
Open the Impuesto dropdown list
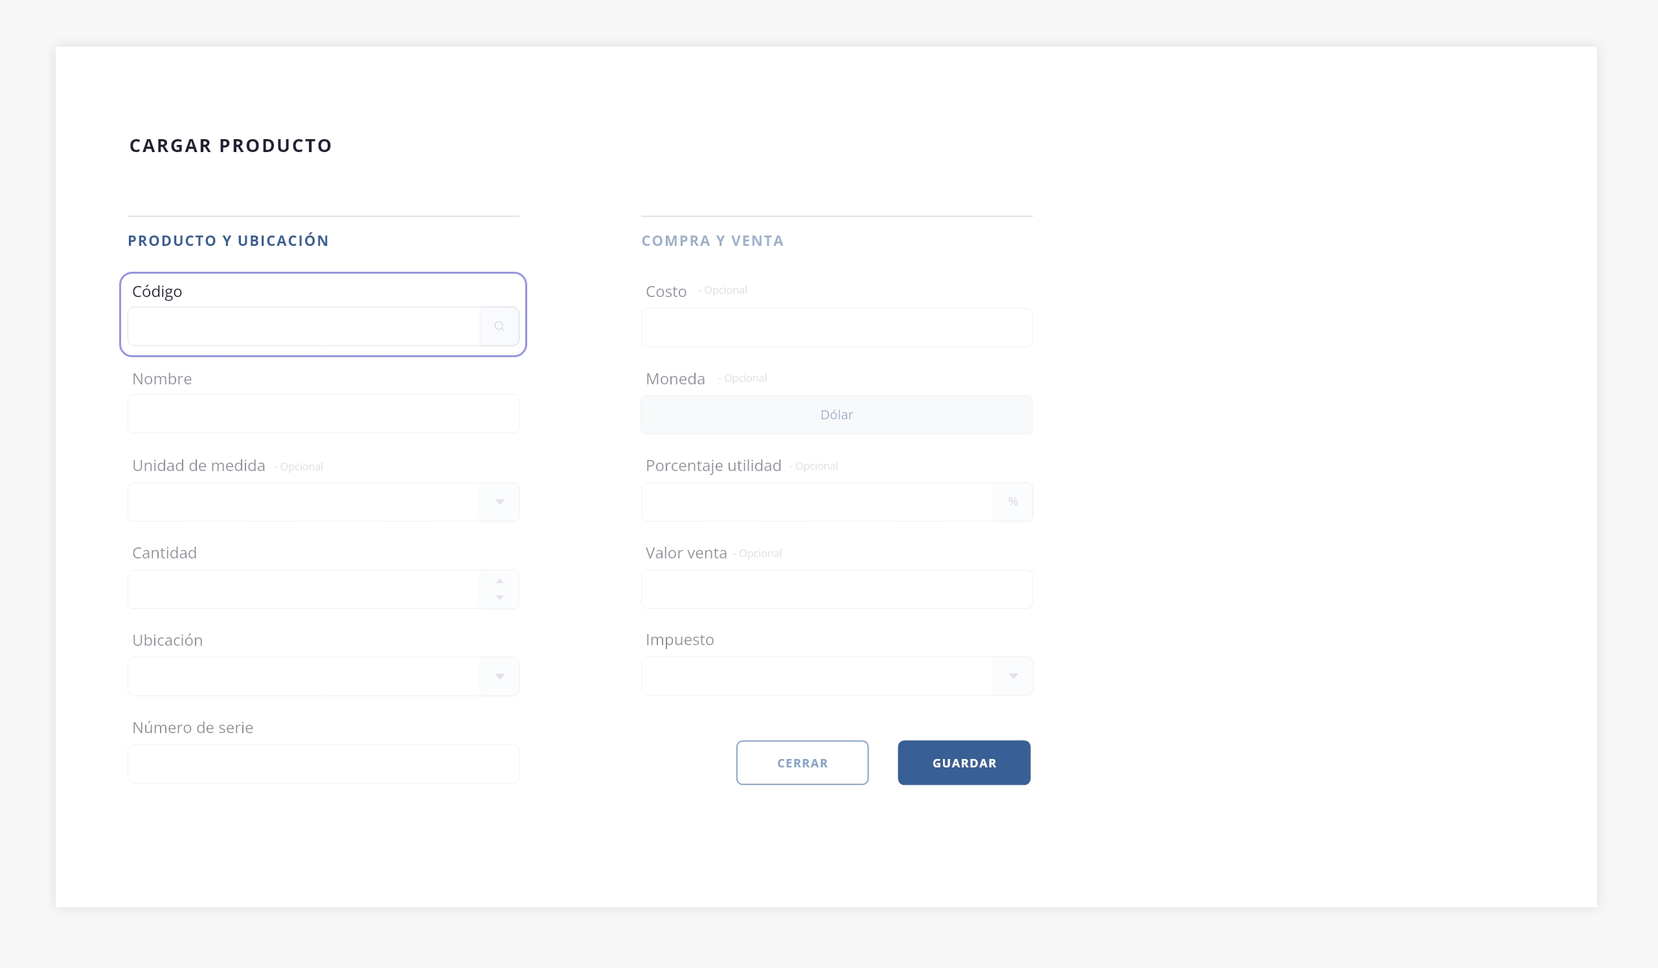point(1012,676)
